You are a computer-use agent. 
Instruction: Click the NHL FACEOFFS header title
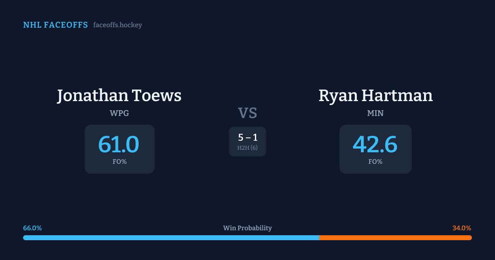coord(55,25)
